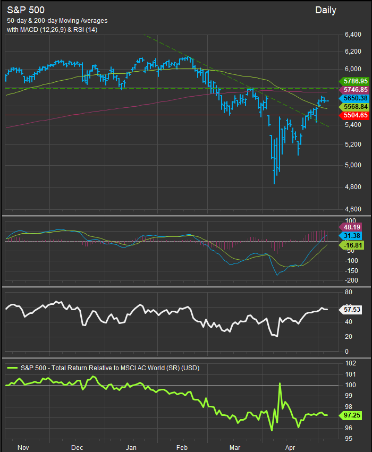This screenshot has height=452, width=372.
Task: Click the 97.25 relative return value tag
Action: 351,415
